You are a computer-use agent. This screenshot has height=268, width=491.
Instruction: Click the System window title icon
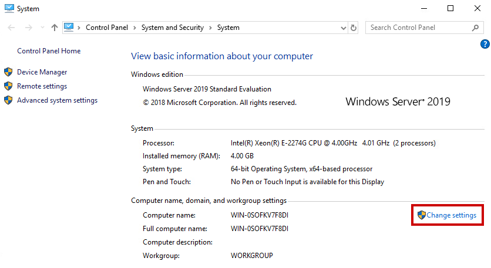(x=9, y=8)
